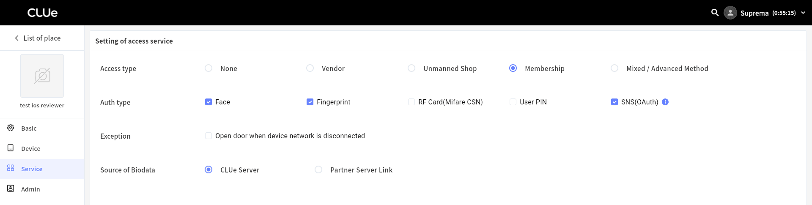The image size is (812, 205).
Task: Select Partner Server Link biodata source
Action: pyautogui.click(x=318, y=169)
